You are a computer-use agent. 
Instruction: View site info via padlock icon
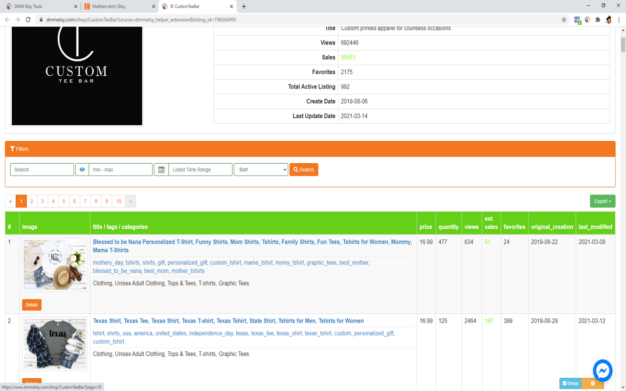coord(41,20)
